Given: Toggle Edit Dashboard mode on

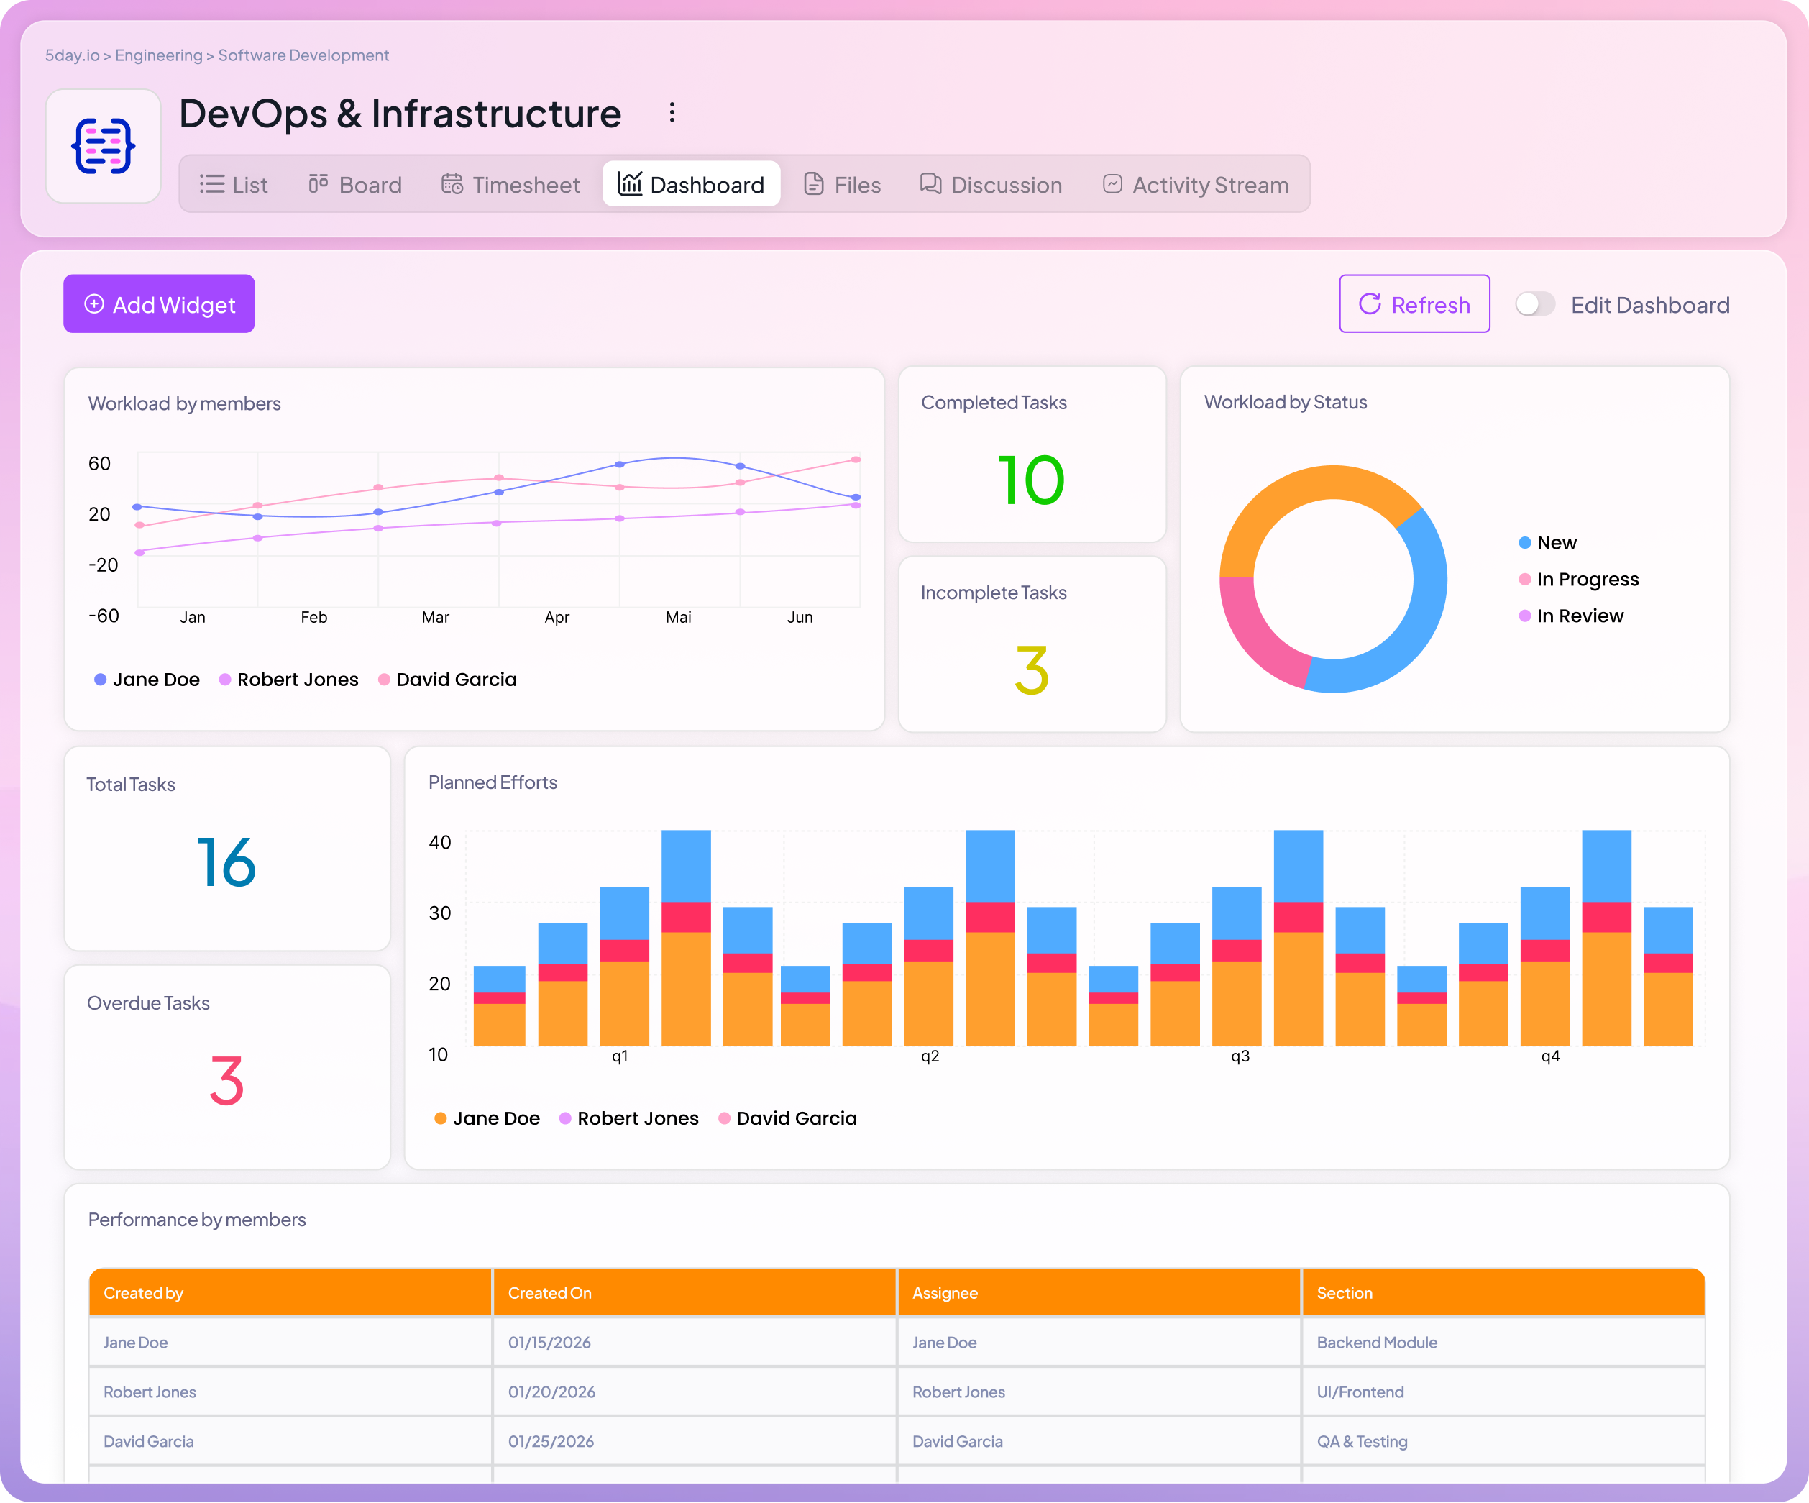Looking at the screenshot, I should 1534,304.
